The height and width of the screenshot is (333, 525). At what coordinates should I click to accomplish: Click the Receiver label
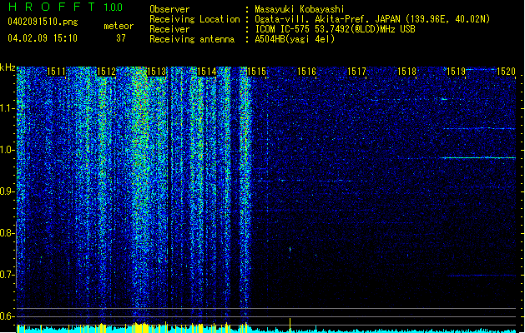[169, 29]
